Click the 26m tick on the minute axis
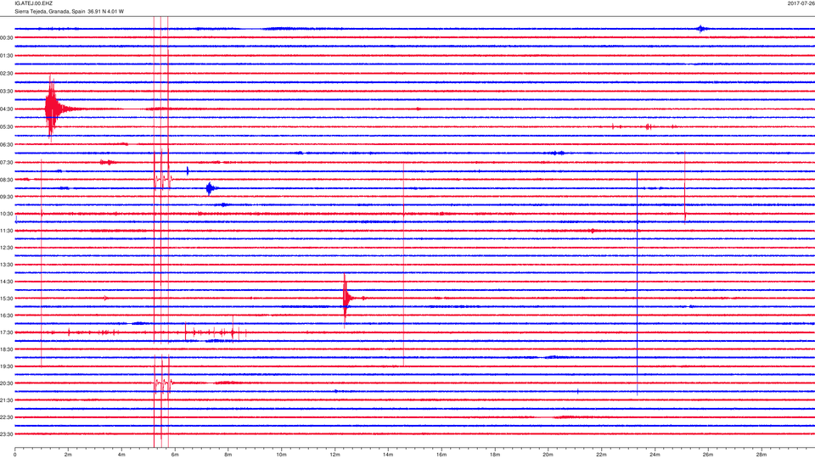This screenshot has height=458, width=815. coord(708,455)
